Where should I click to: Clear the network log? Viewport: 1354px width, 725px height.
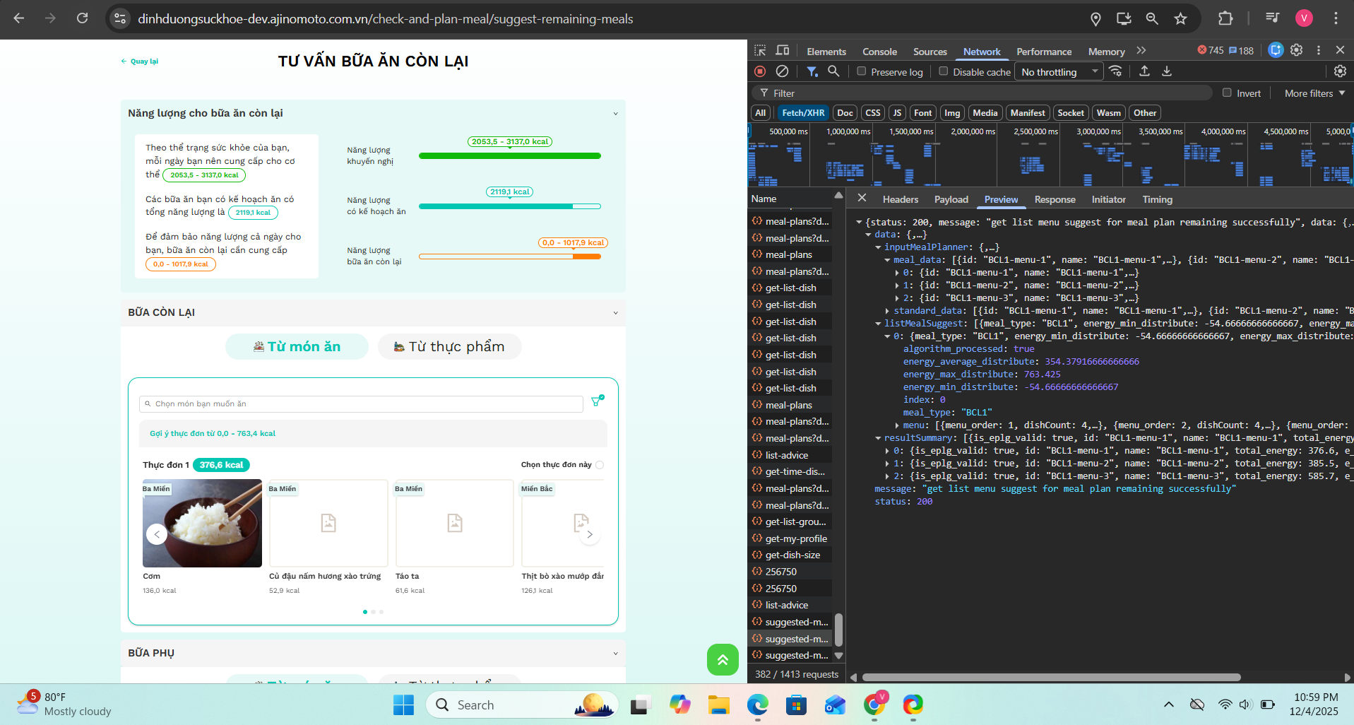coord(782,71)
